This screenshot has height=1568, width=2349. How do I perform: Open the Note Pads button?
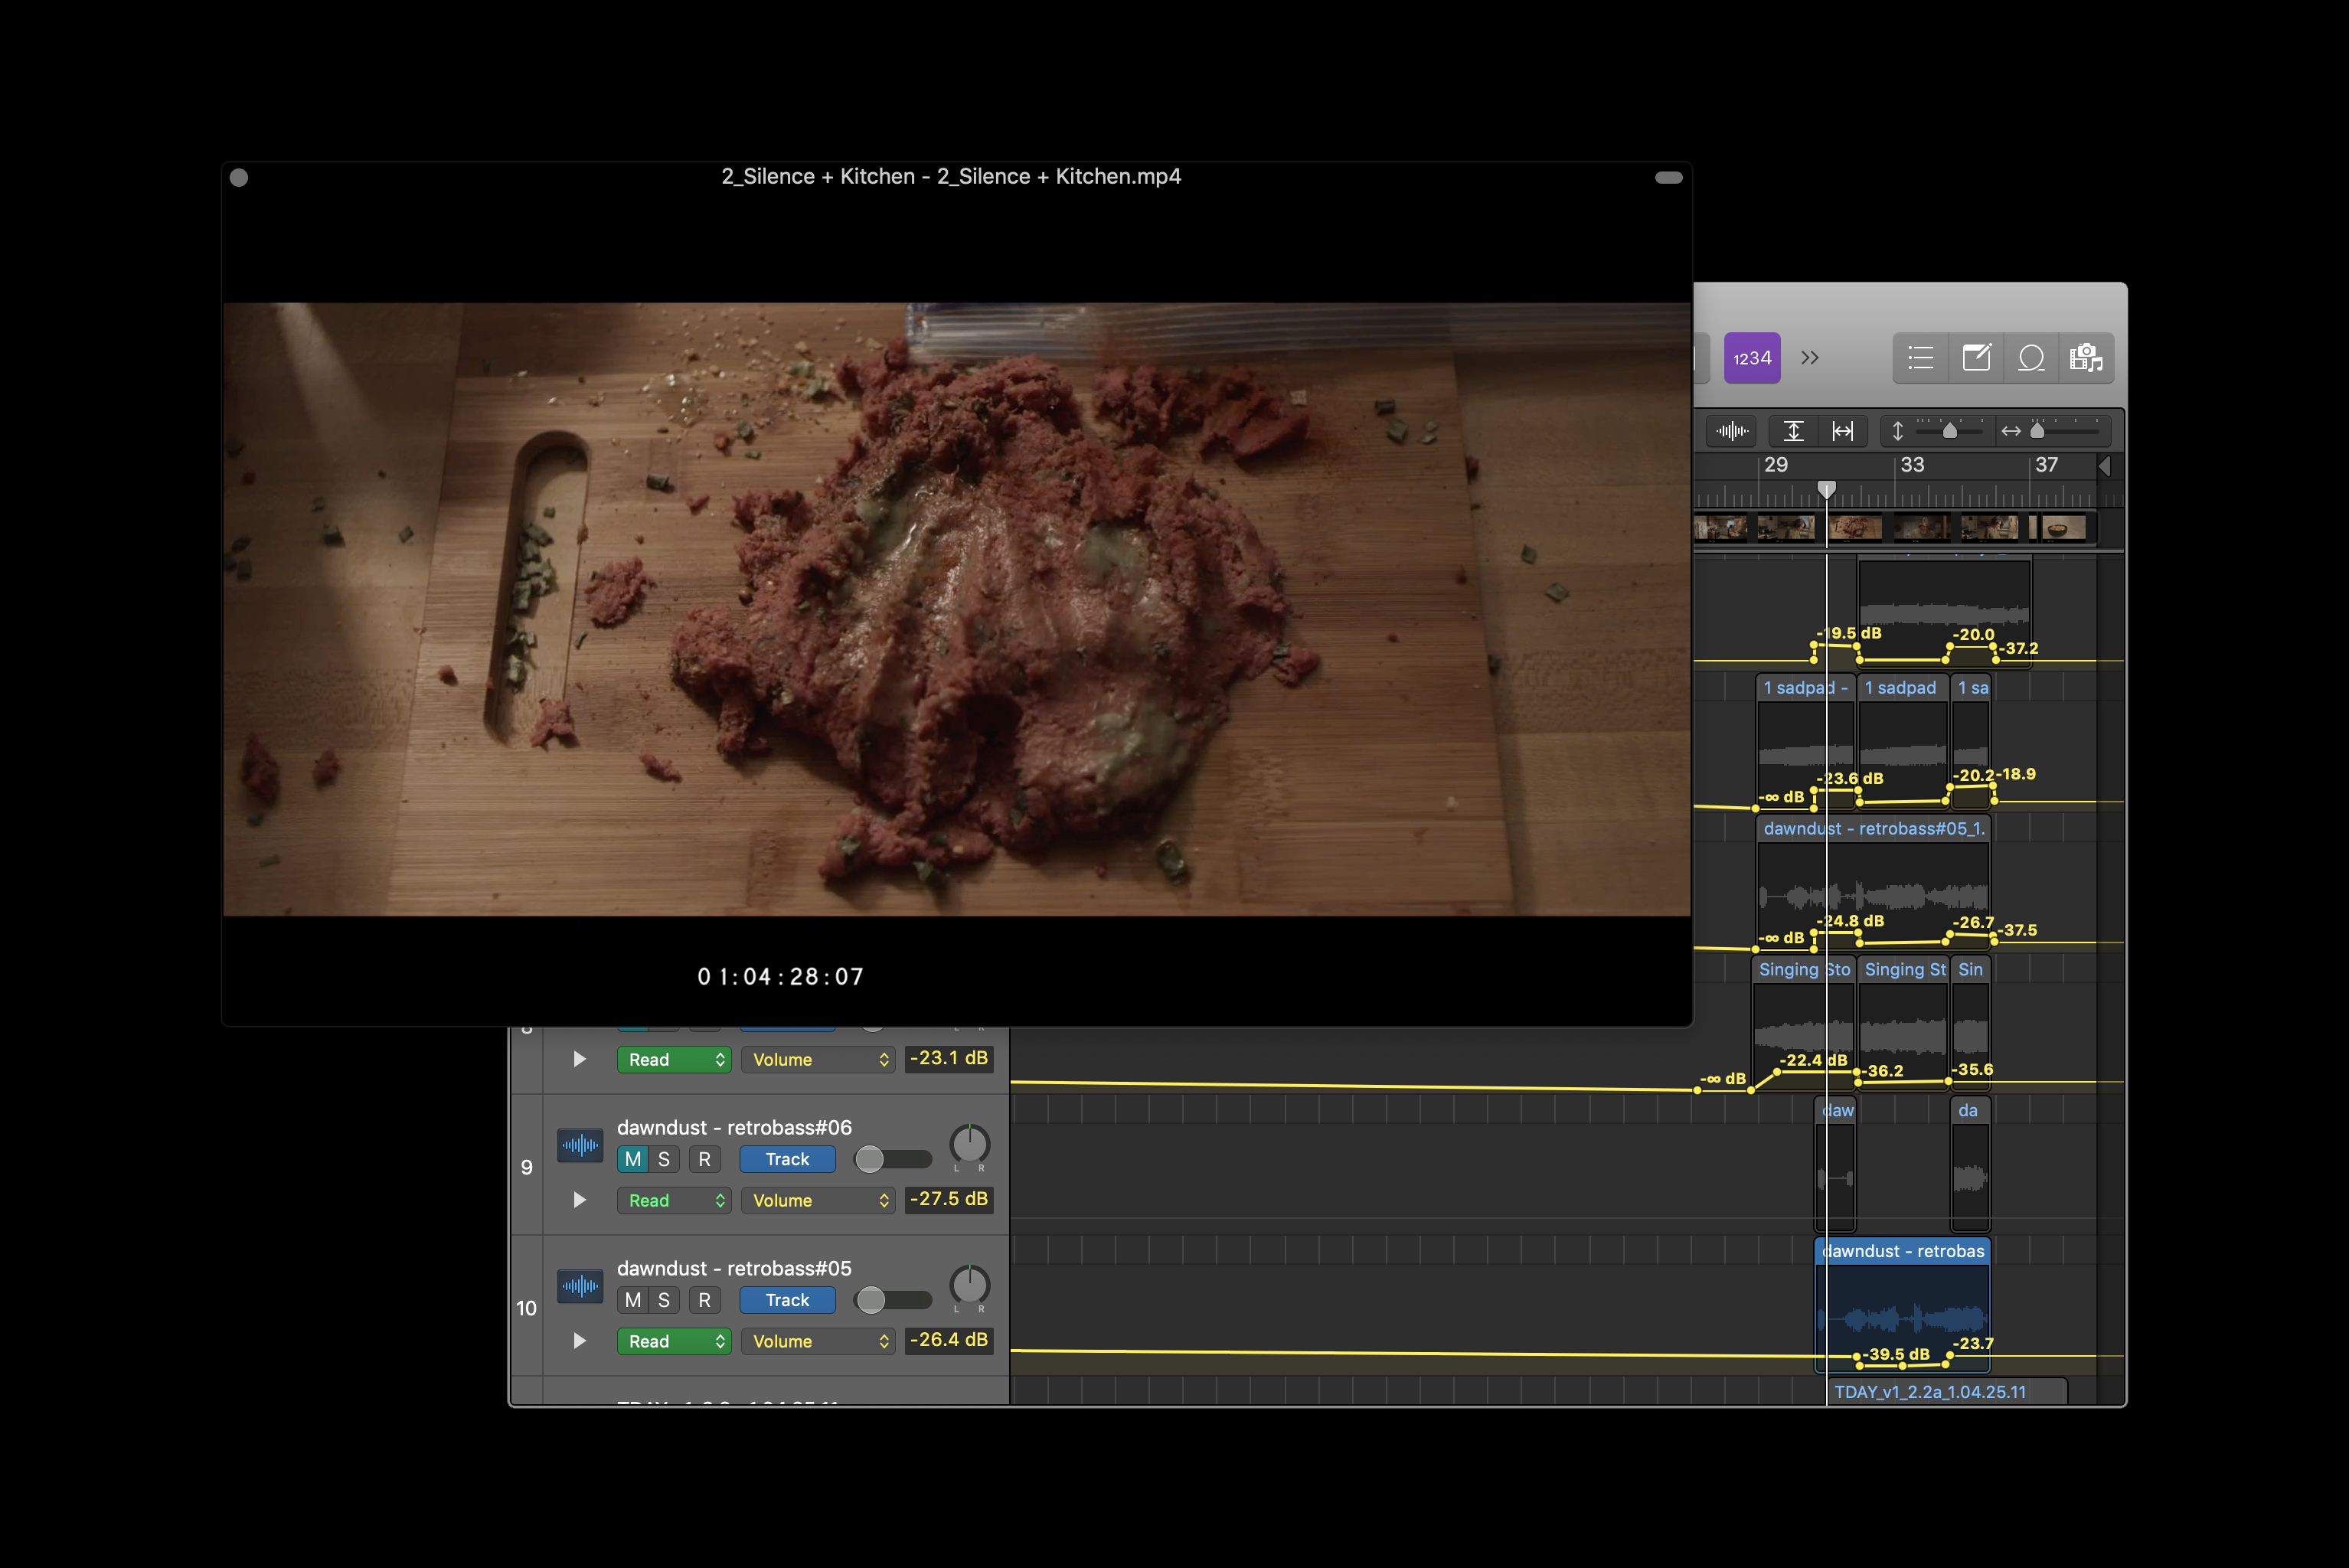[x=1976, y=358]
